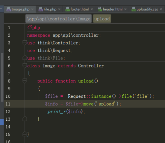The width and height of the screenshot is (165, 143).
Task: Click line number 14 in the gutter
Action: point(8,127)
